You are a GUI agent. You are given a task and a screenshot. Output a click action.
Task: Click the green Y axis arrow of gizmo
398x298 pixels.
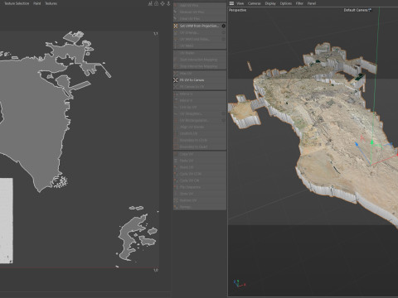[x=372, y=142]
